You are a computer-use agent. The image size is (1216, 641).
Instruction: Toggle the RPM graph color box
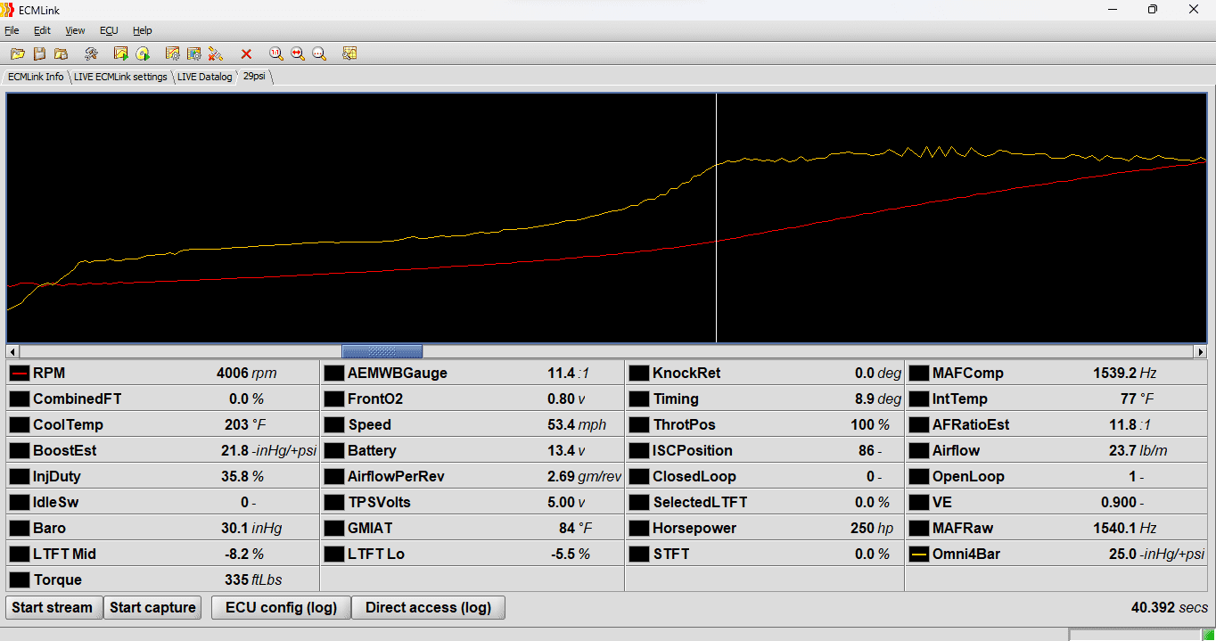20,374
